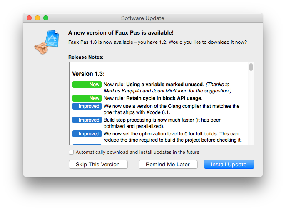This screenshot has width=286, height=210.
Task: Enable automatic download and install of updates
Action: [71, 152]
